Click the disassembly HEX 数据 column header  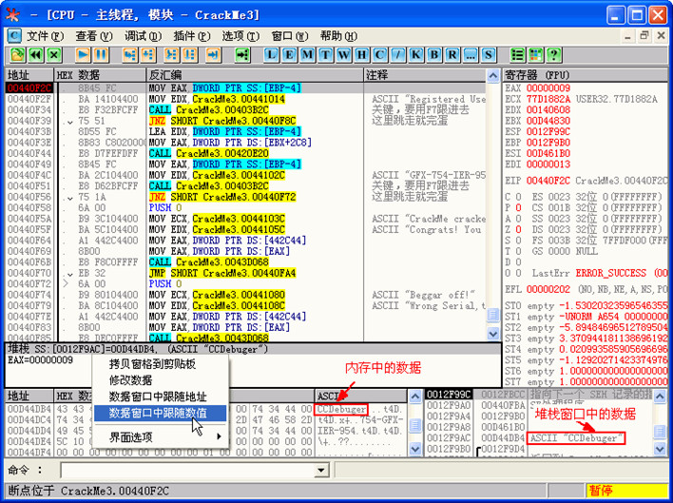(x=100, y=75)
